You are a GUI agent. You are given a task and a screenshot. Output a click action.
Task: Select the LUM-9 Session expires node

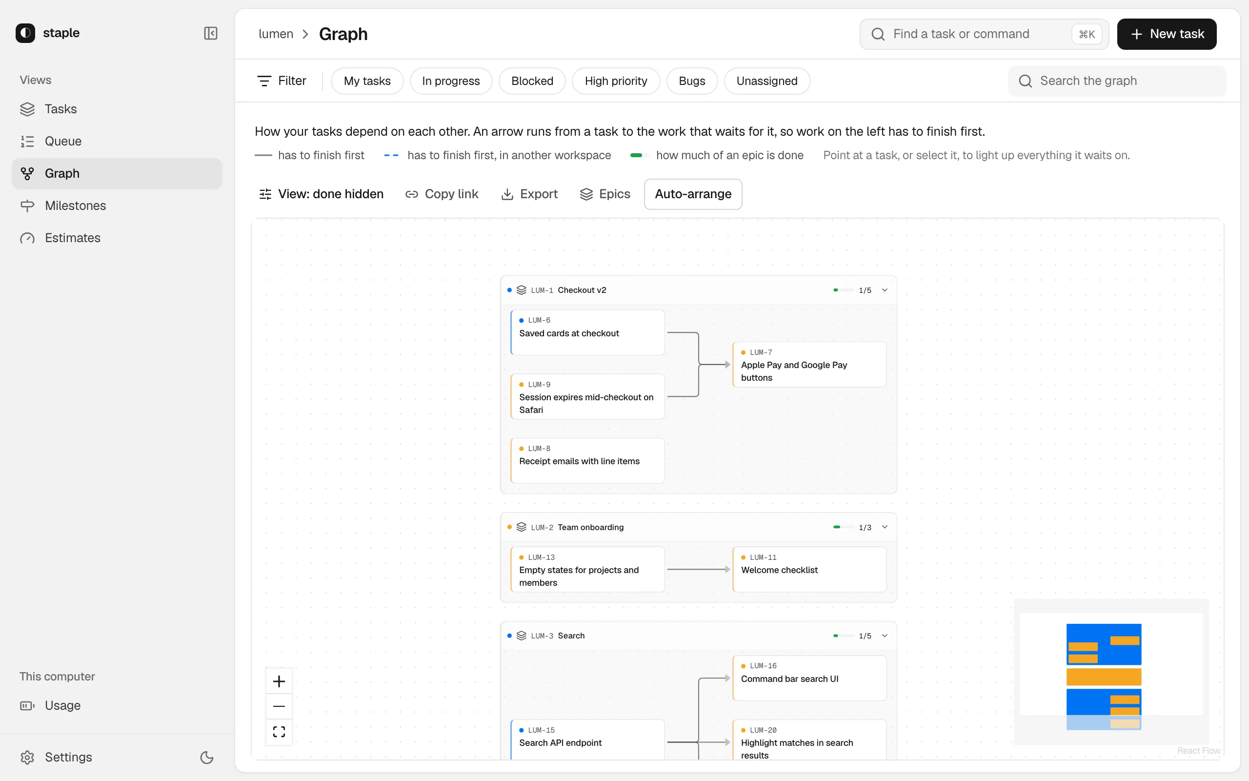[587, 397]
